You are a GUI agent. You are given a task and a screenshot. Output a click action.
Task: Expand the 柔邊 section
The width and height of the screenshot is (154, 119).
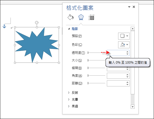click(x=69, y=106)
